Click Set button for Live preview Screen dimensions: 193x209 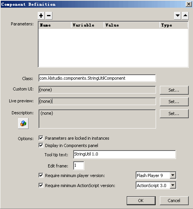point(174,102)
